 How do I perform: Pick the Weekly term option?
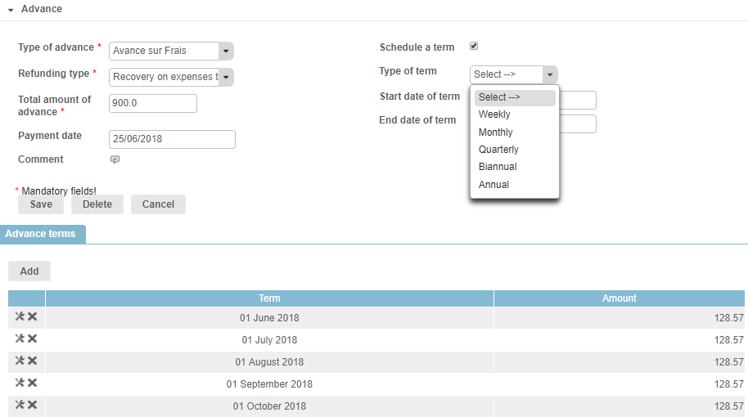[494, 114]
